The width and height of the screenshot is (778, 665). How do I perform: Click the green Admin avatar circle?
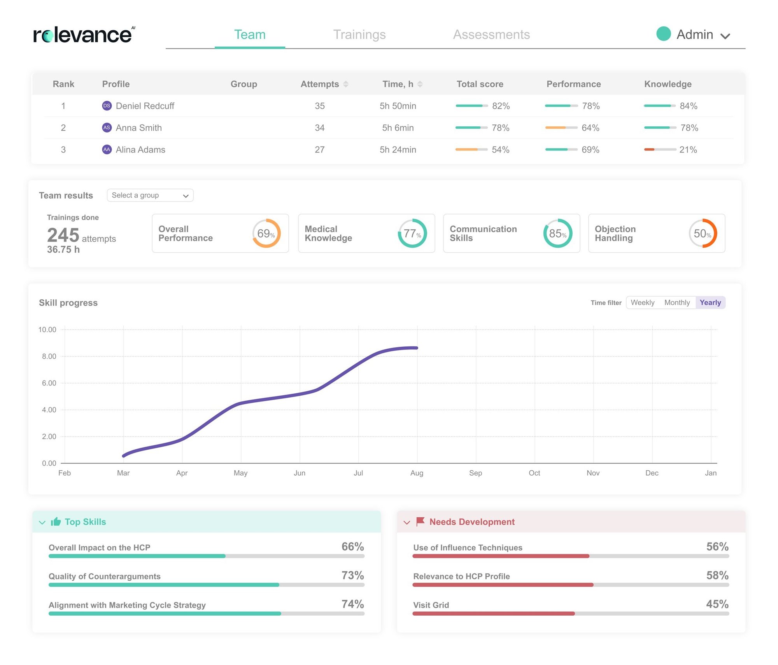(663, 34)
